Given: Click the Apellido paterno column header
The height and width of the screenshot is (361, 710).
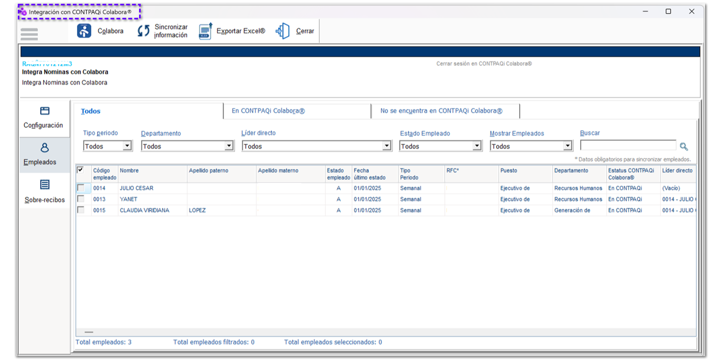Looking at the screenshot, I should 222,174.
